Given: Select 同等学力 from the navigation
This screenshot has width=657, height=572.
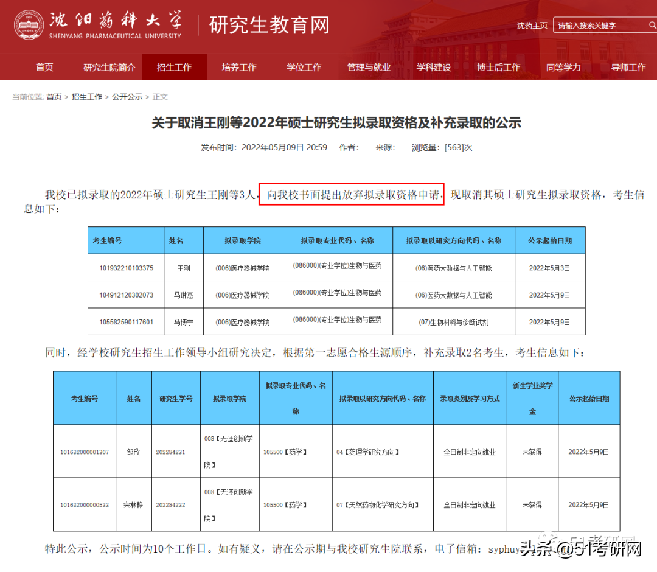Looking at the screenshot, I should 565,67.
